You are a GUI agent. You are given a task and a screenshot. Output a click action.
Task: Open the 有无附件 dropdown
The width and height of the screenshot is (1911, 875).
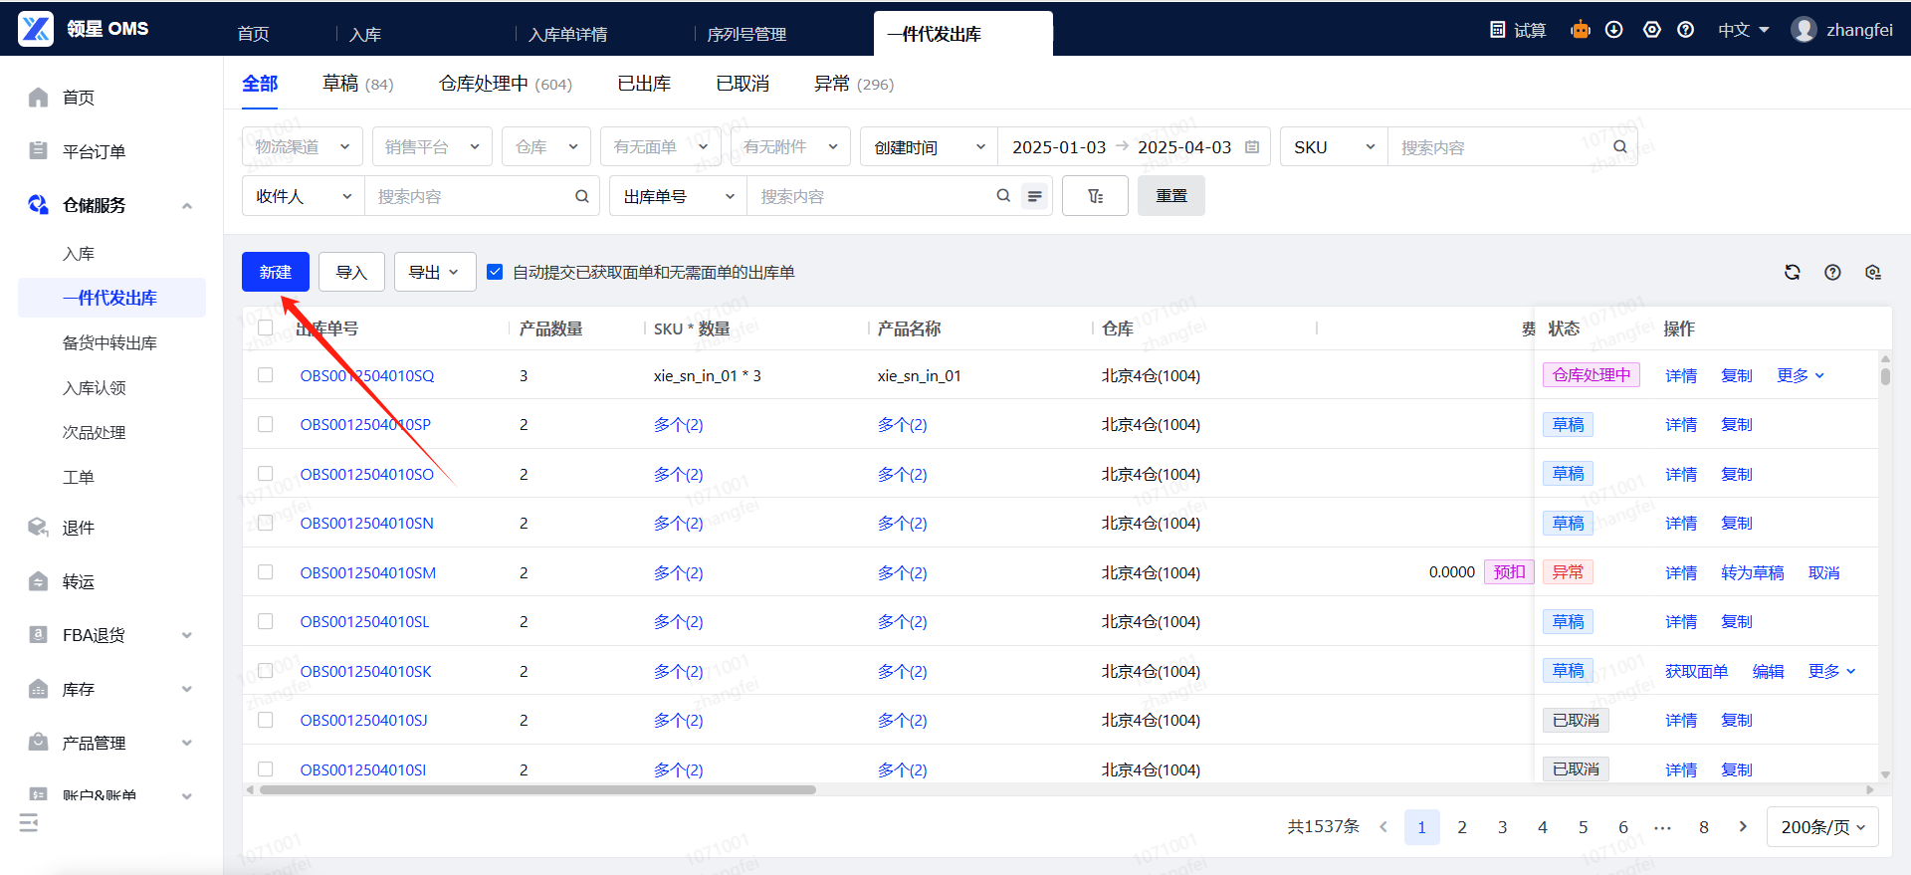(790, 146)
